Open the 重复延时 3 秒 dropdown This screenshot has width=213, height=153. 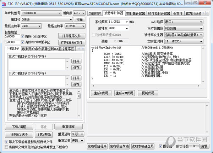coord(78,134)
